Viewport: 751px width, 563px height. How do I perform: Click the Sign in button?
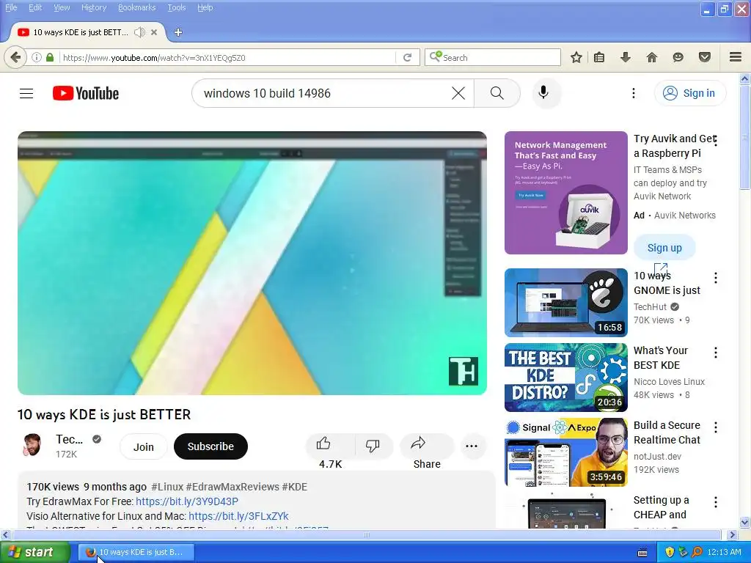(689, 93)
